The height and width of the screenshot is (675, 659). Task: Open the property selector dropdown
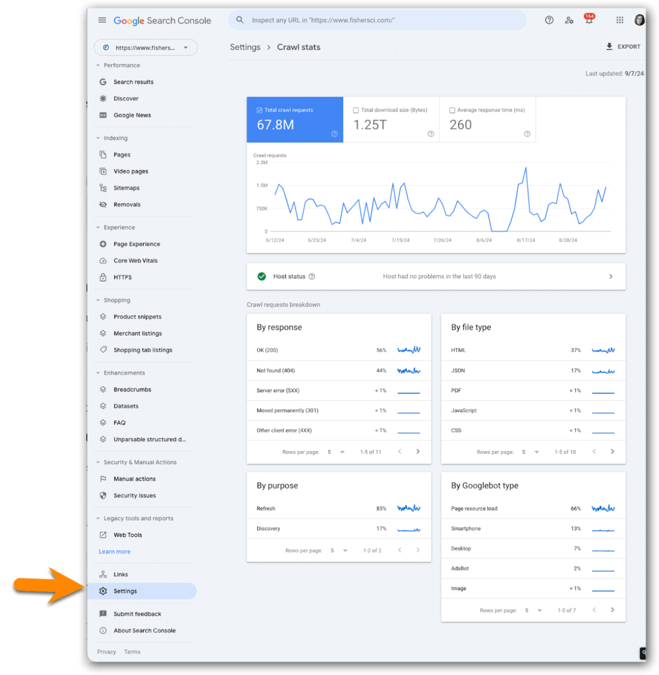146,47
